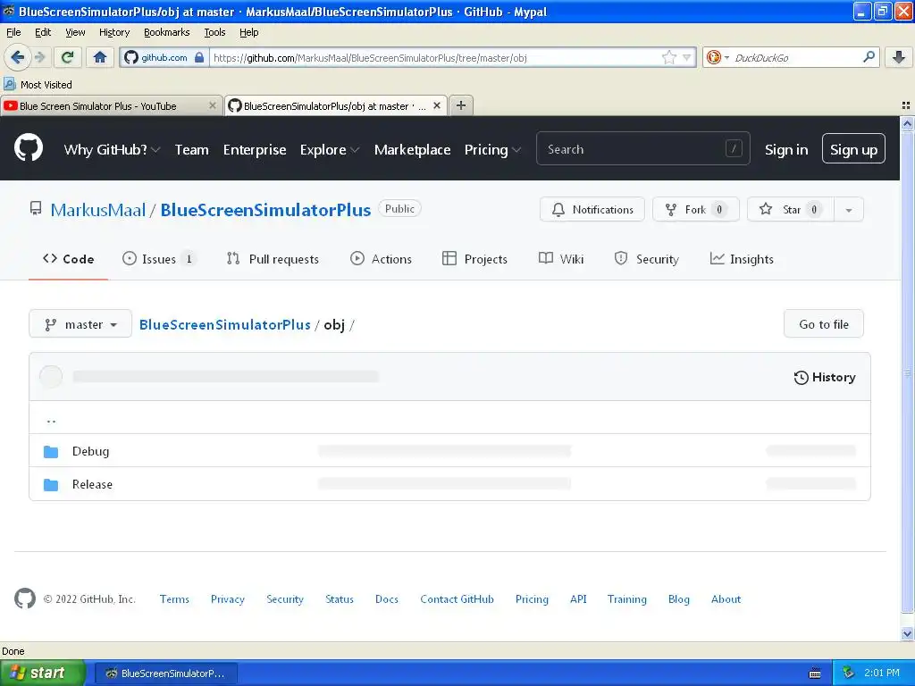Open the Terms footer link
The width and height of the screenshot is (915, 686).
click(x=174, y=599)
